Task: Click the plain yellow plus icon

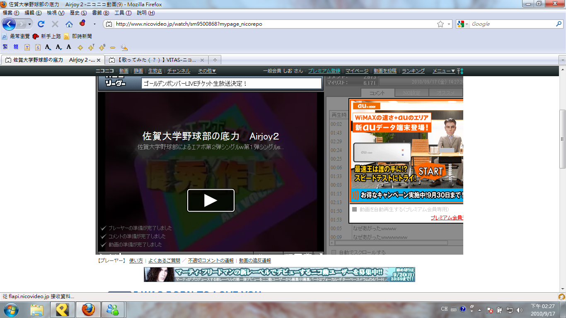Action: 80,47
